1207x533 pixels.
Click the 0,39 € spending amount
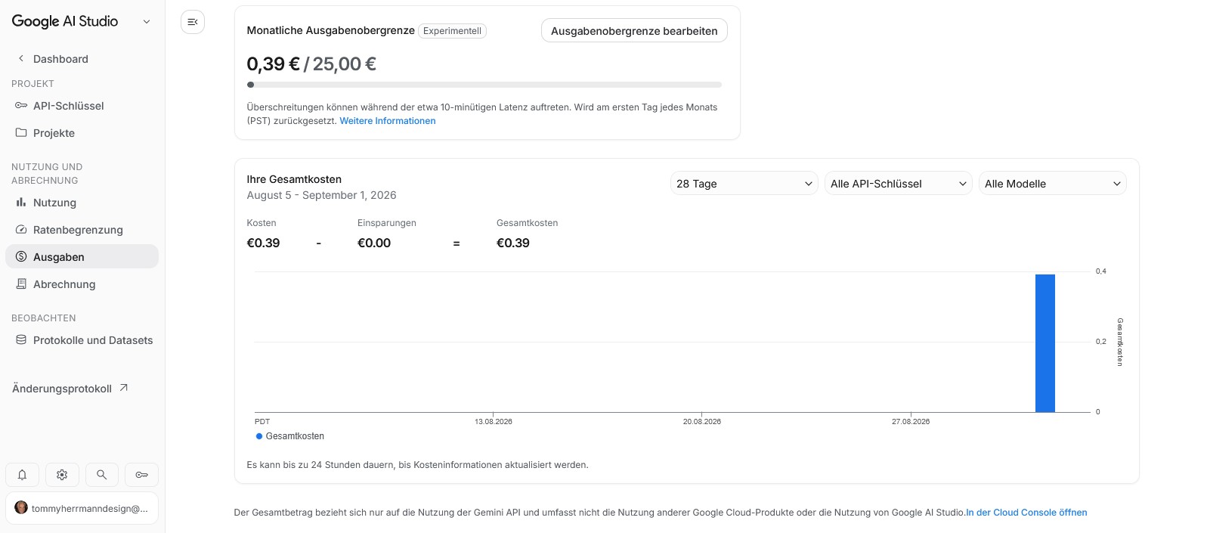click(273, 64)
